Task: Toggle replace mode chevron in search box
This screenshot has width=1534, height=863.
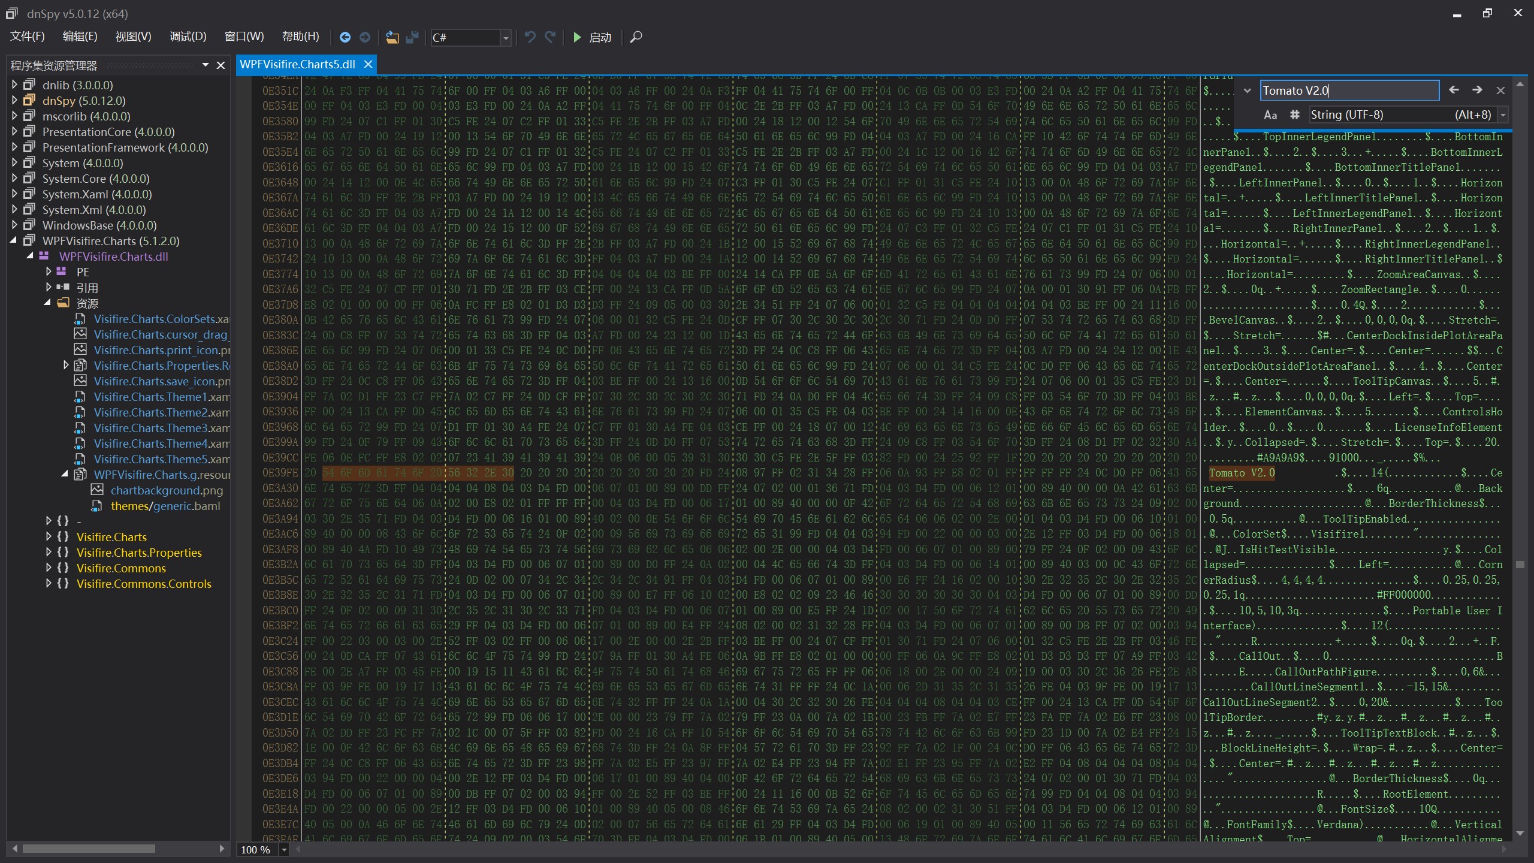Action: point(1247,90)
